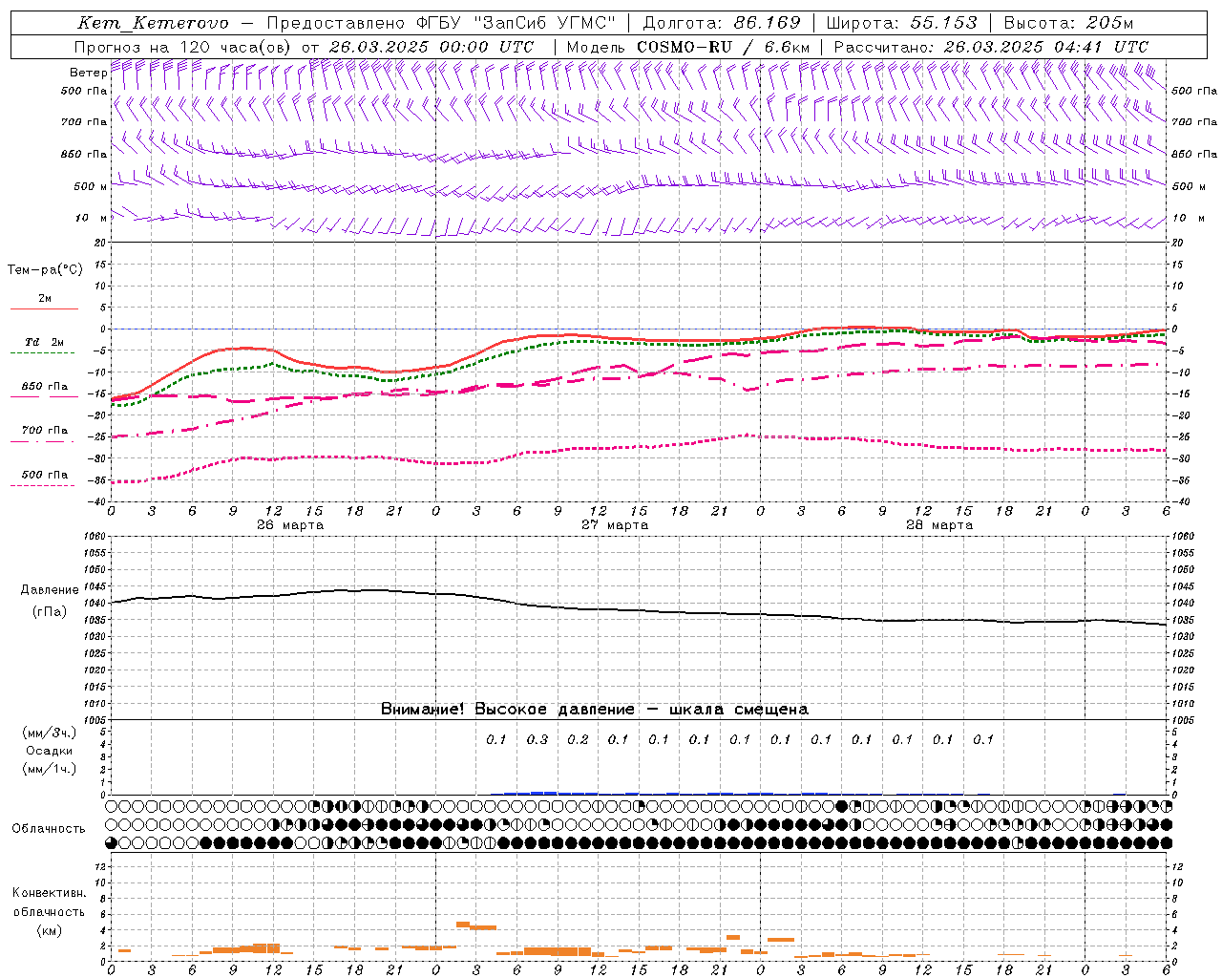This screenshot has width=1222, height=978.
Task: Click the 'Td 2м' dew point legend entry
Action: point(45,342)
